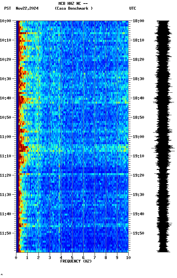Click the UTC time label 18:20
This screenshot has height=278, width=177.
139,60
